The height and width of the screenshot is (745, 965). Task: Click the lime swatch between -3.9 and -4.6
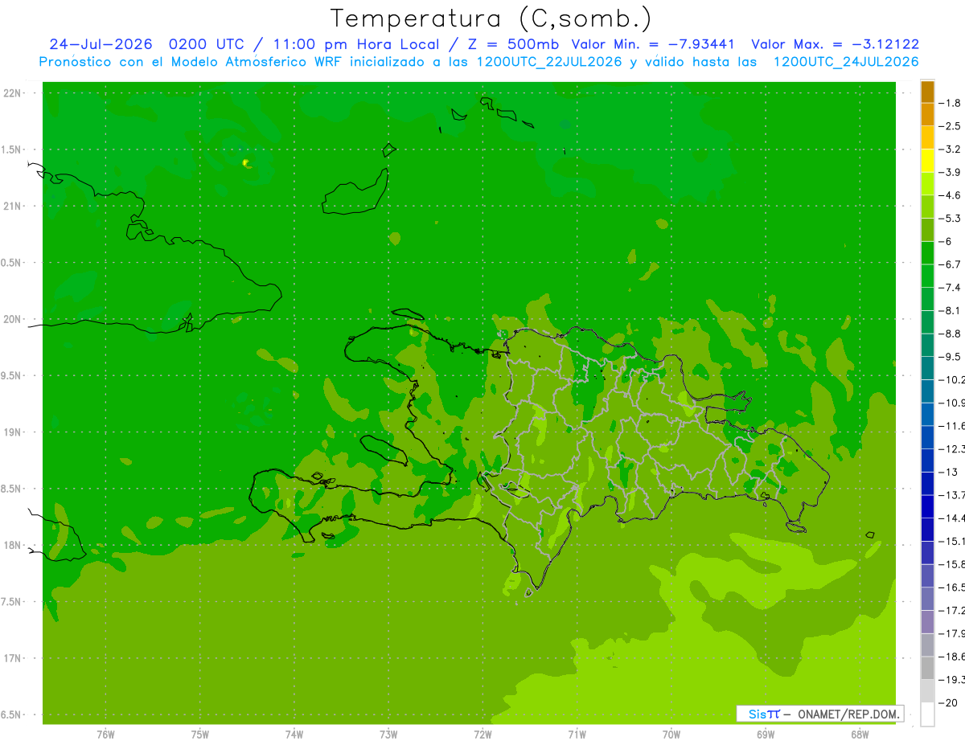[927, 184]
